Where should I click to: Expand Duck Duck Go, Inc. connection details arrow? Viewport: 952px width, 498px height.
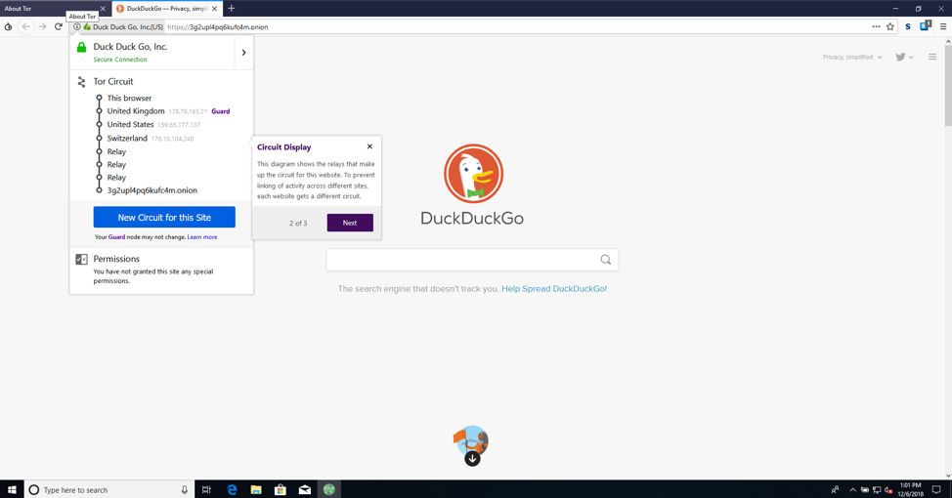pos(244,53)
